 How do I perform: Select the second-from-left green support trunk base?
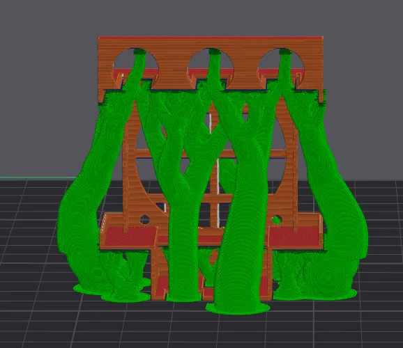[126, 297]
